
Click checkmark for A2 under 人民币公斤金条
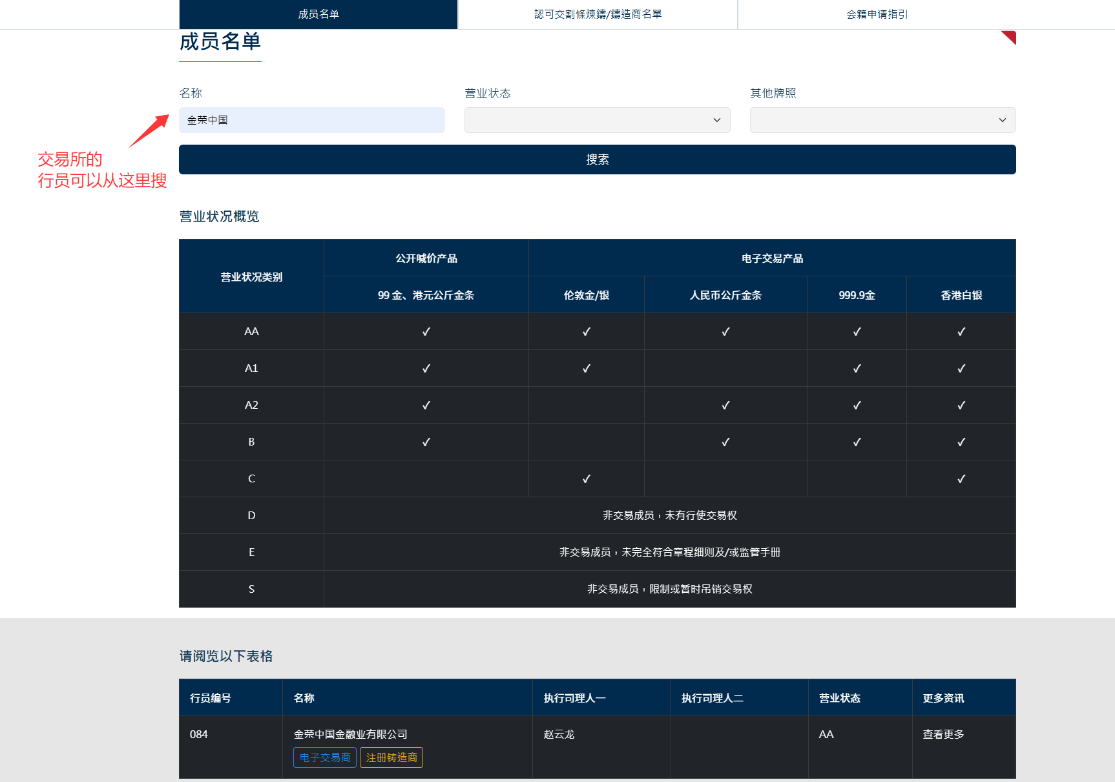tap(725, 405)
